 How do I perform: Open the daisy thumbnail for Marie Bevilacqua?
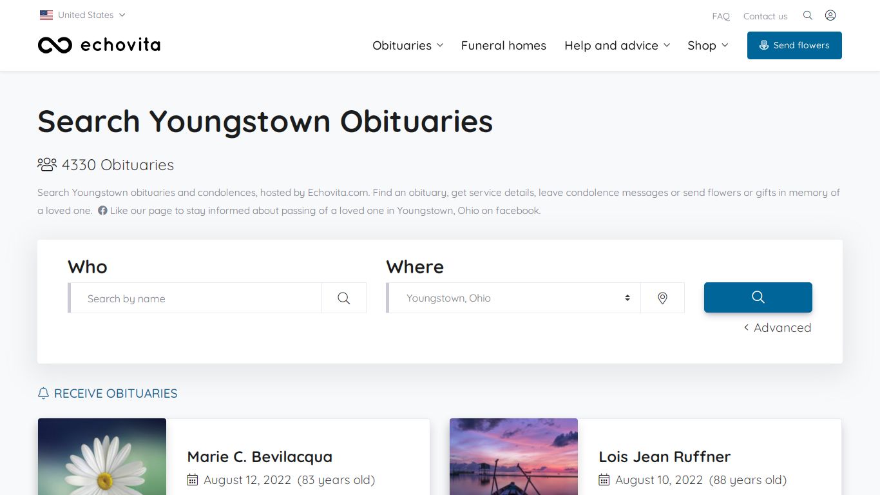(102, 456)
